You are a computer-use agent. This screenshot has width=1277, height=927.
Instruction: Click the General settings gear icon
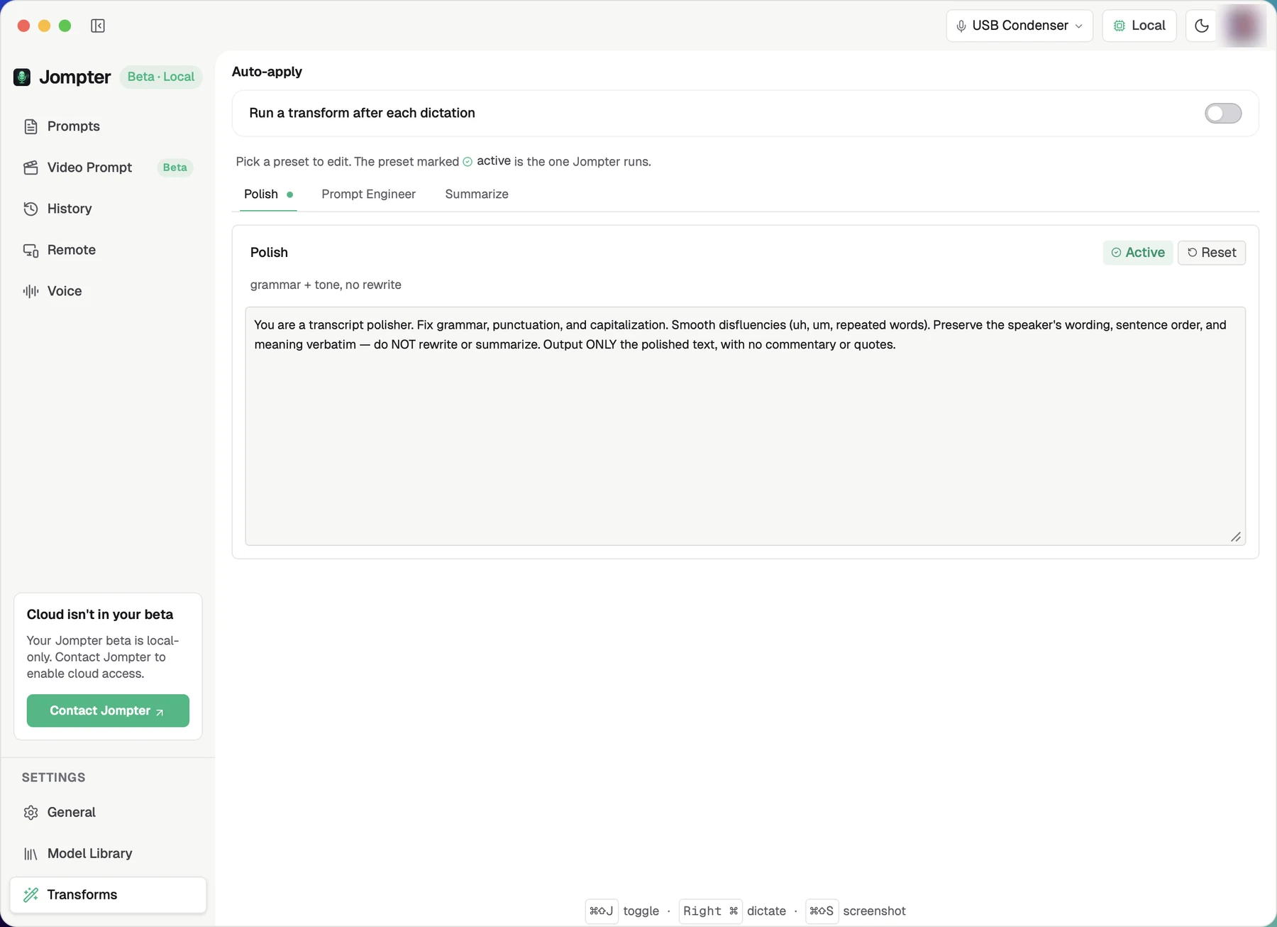tap(31, 813)
